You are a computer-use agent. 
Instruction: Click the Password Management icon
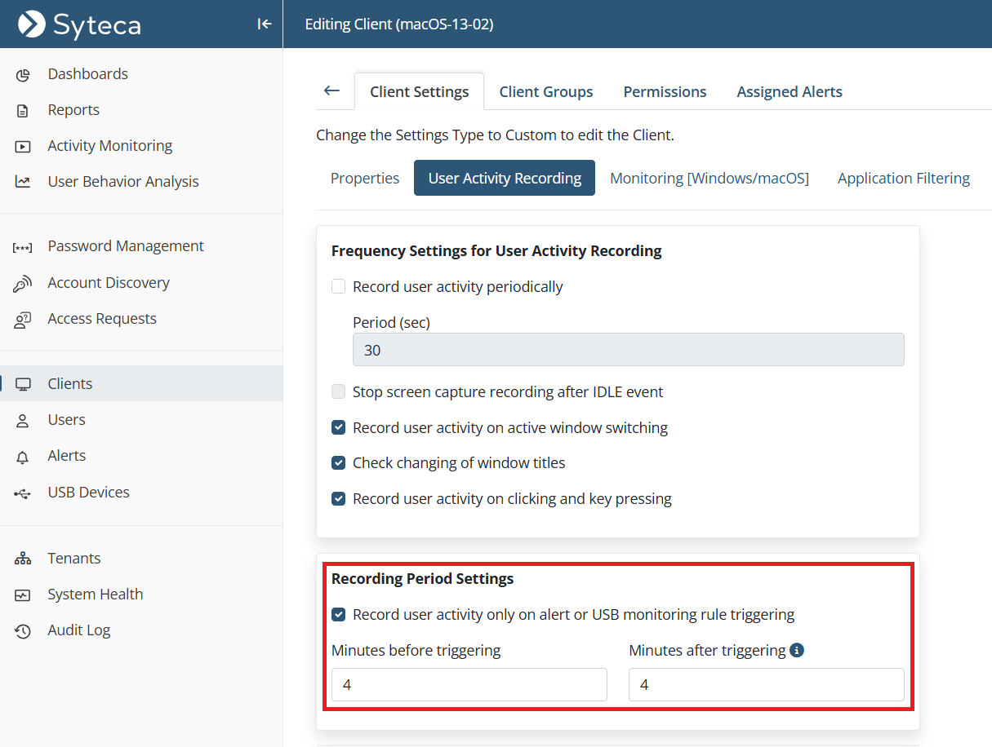[x=23, y=247]
